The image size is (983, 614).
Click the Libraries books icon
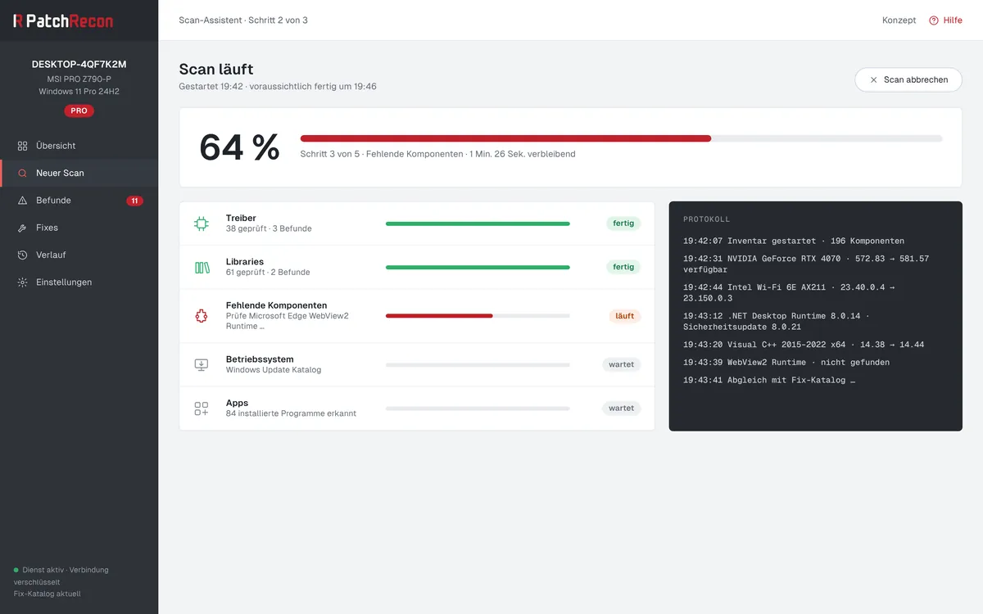tap(202, 267)
